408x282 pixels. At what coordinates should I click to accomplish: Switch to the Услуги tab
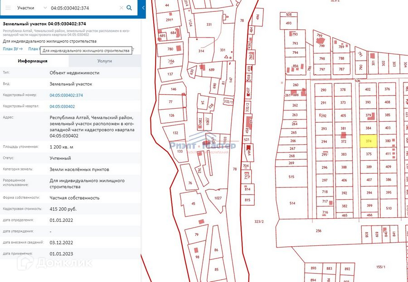click(x=105, y=61)
